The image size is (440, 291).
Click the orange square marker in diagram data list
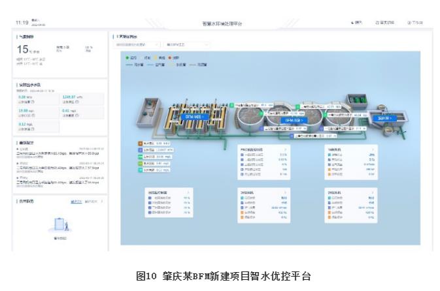click(x=140, y=143)
